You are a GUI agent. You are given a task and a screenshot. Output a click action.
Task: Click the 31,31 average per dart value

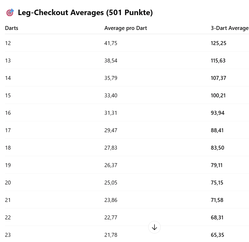point(111,113)
